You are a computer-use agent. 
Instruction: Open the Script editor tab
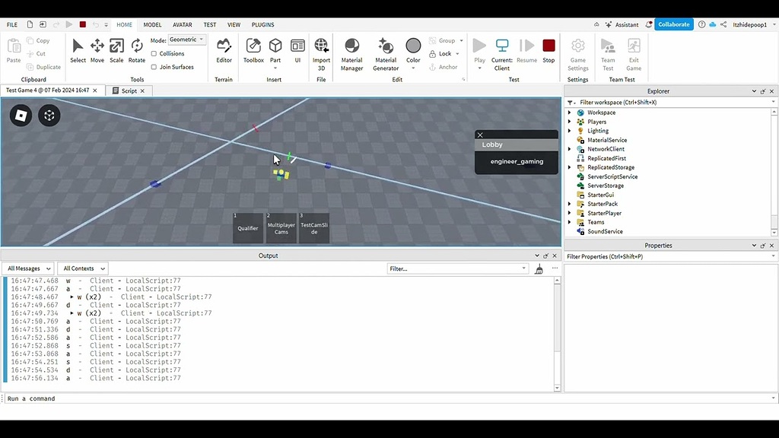coord(128,90)
